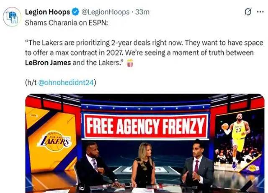
Task: Click the small Lakers logo under LeBron photo
Action: (x=253, y=168)
